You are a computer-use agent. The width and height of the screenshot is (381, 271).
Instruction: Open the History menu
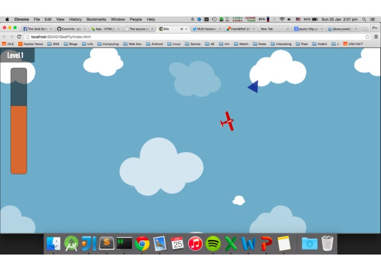75,19
